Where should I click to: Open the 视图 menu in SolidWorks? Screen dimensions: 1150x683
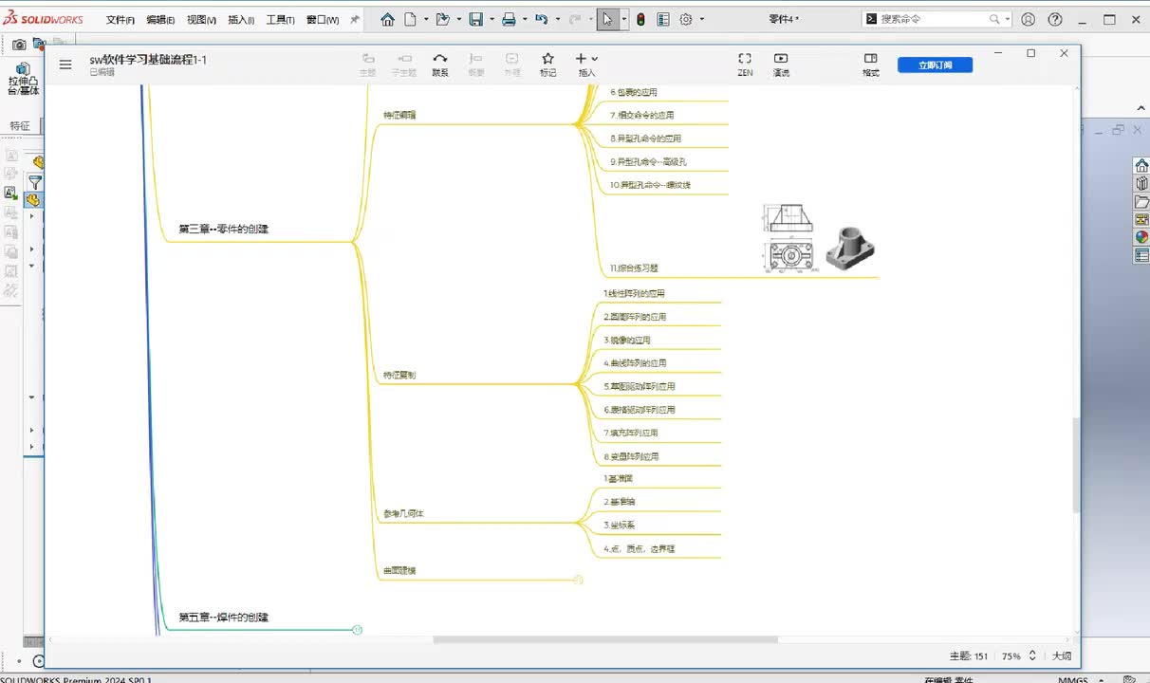pyautogui.click(x=201, y=20)
